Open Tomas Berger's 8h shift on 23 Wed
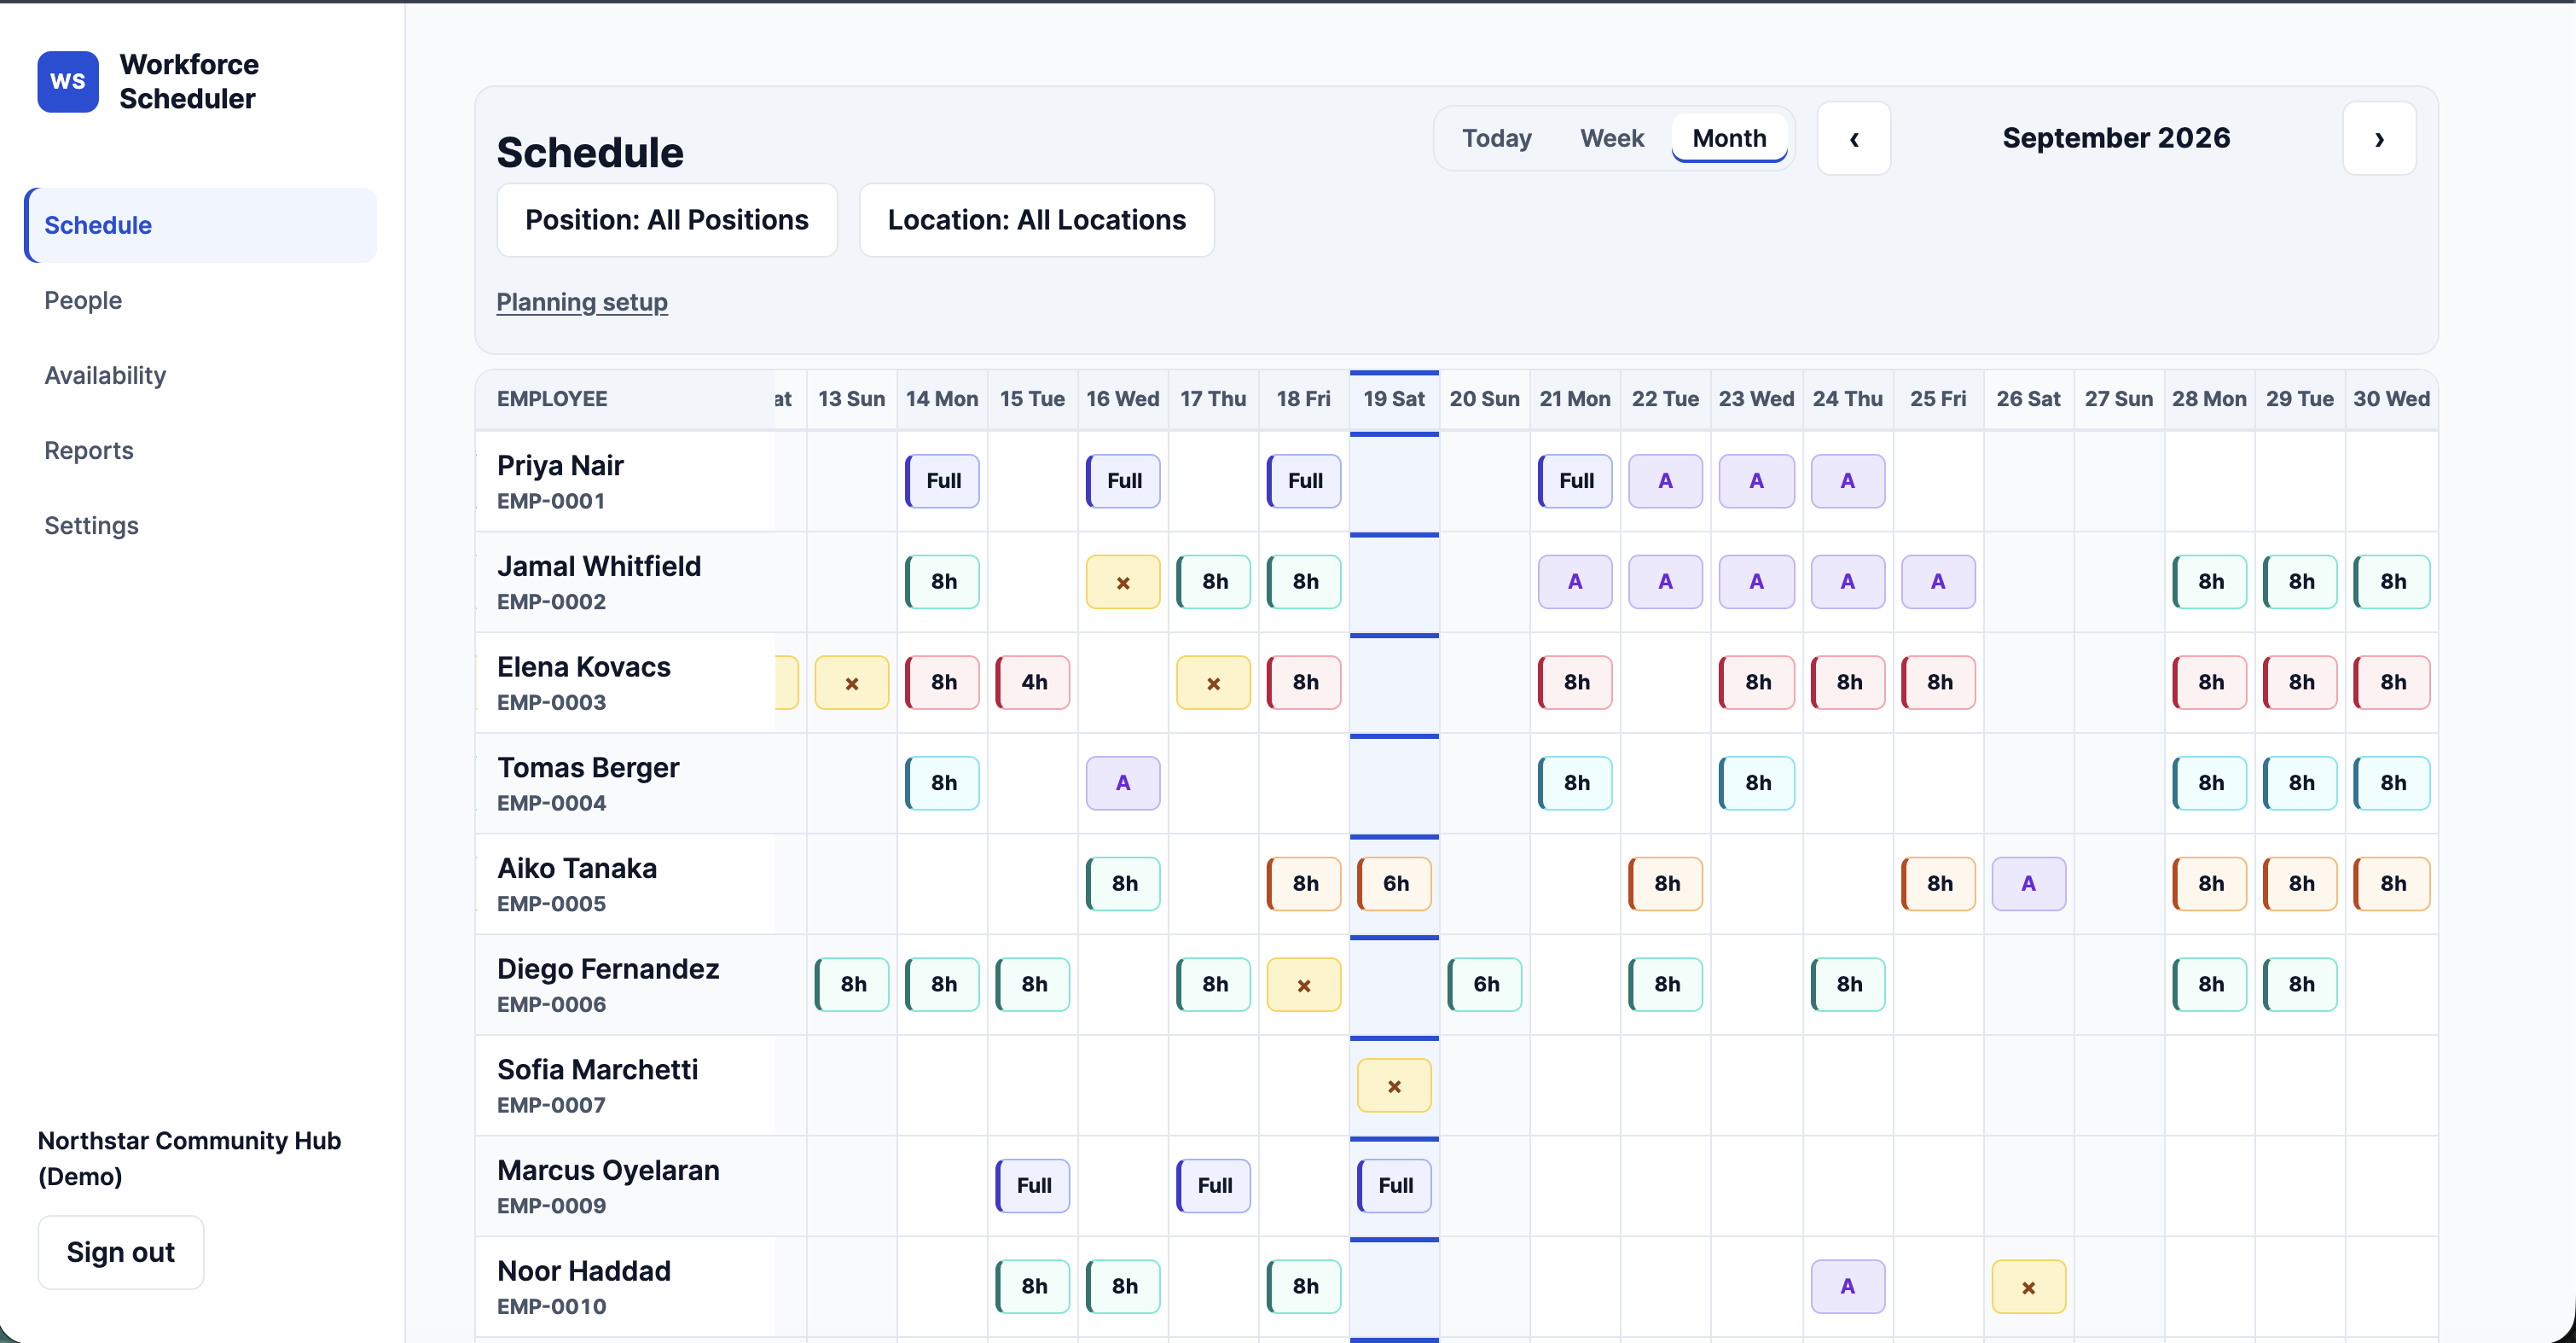This screenshot has height=1343, width=2576. click(x=1757, y=783)
